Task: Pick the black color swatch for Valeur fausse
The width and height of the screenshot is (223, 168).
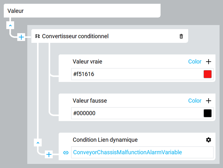Action: pos(207,113)
